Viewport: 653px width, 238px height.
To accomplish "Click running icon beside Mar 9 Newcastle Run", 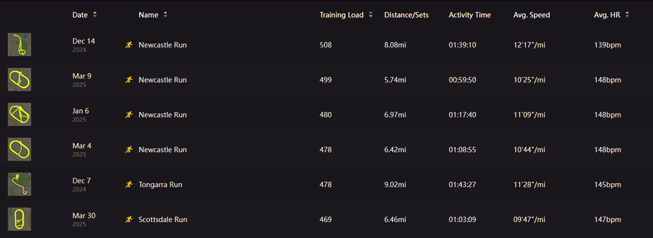I will click(x=129, y=80).
